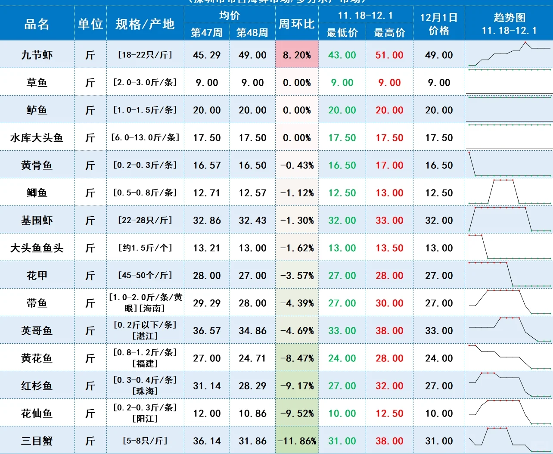The width and height of the screenshot is (553, 454).
Task: Click the 8.20% week-on-week cell
Action: (297, 55)
